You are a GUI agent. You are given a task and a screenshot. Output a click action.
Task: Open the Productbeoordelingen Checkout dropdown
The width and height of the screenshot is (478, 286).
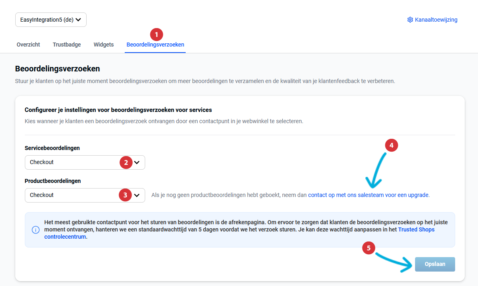[72, 195]
